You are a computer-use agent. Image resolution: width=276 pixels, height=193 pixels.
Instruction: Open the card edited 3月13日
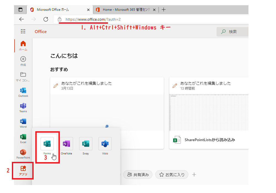click(107, 113)
